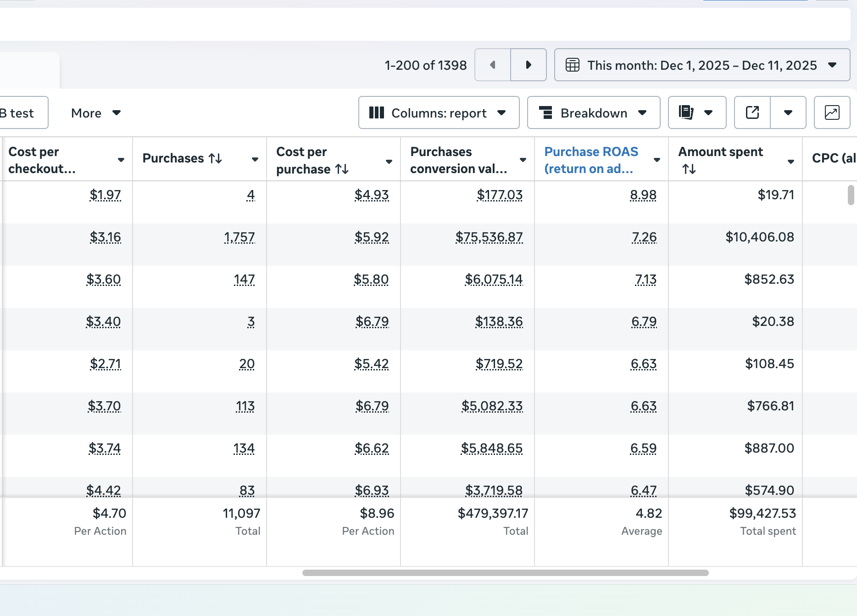This screenshot has width=857, height=616.
Task: Open the reports icon dropdown
Action: coord(696,112)
